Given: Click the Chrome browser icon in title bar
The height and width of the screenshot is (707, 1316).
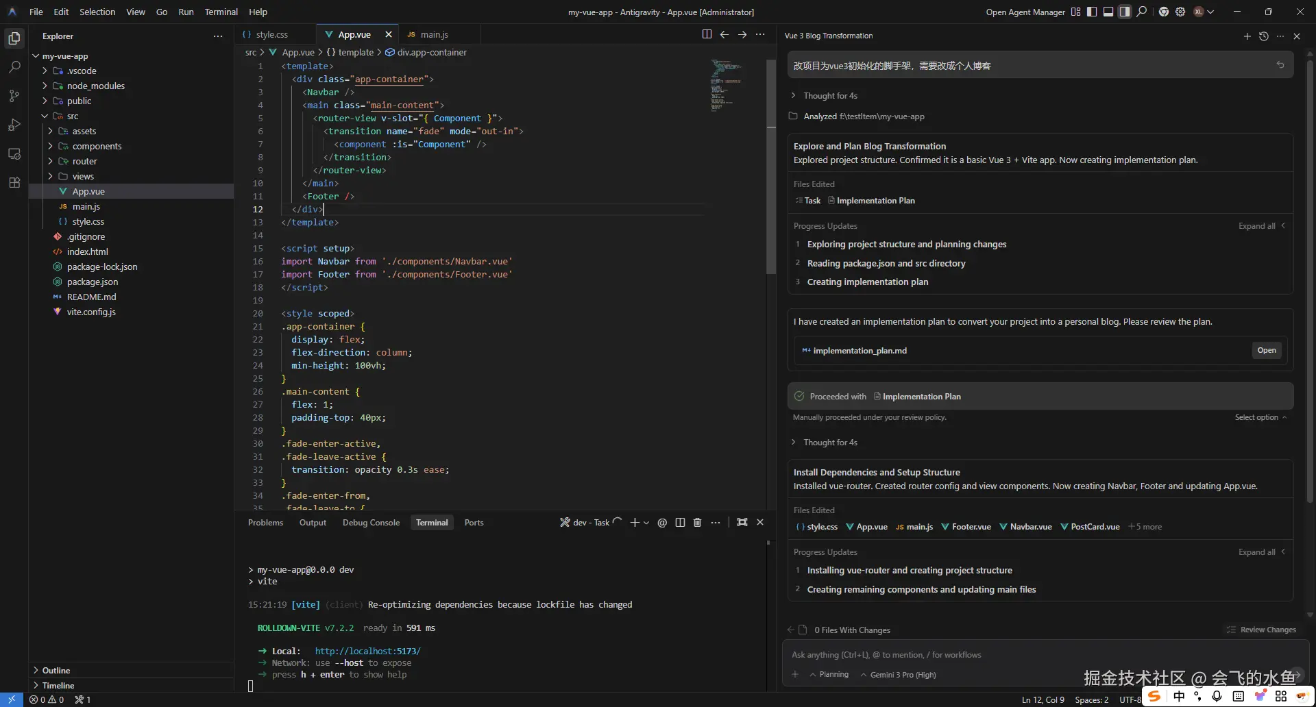Looking at the screenshot, I should (x=1163, y=12).
